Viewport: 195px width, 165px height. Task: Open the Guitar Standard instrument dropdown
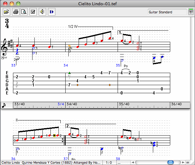167,12
